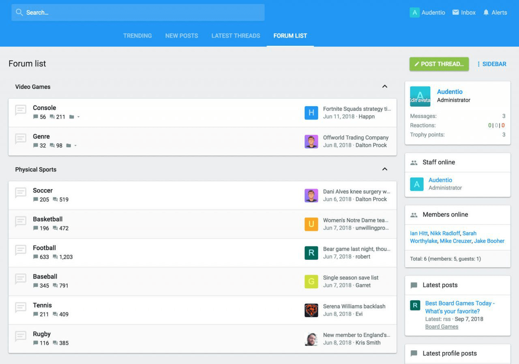Switch to the Latest Threads tab
519x364 pixels.
[x=236, y=36]
